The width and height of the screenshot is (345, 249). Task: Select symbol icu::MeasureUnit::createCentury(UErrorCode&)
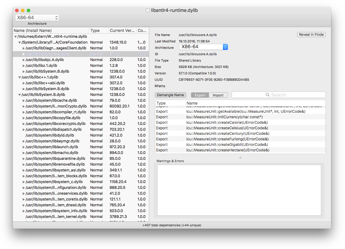click(240, 134)
